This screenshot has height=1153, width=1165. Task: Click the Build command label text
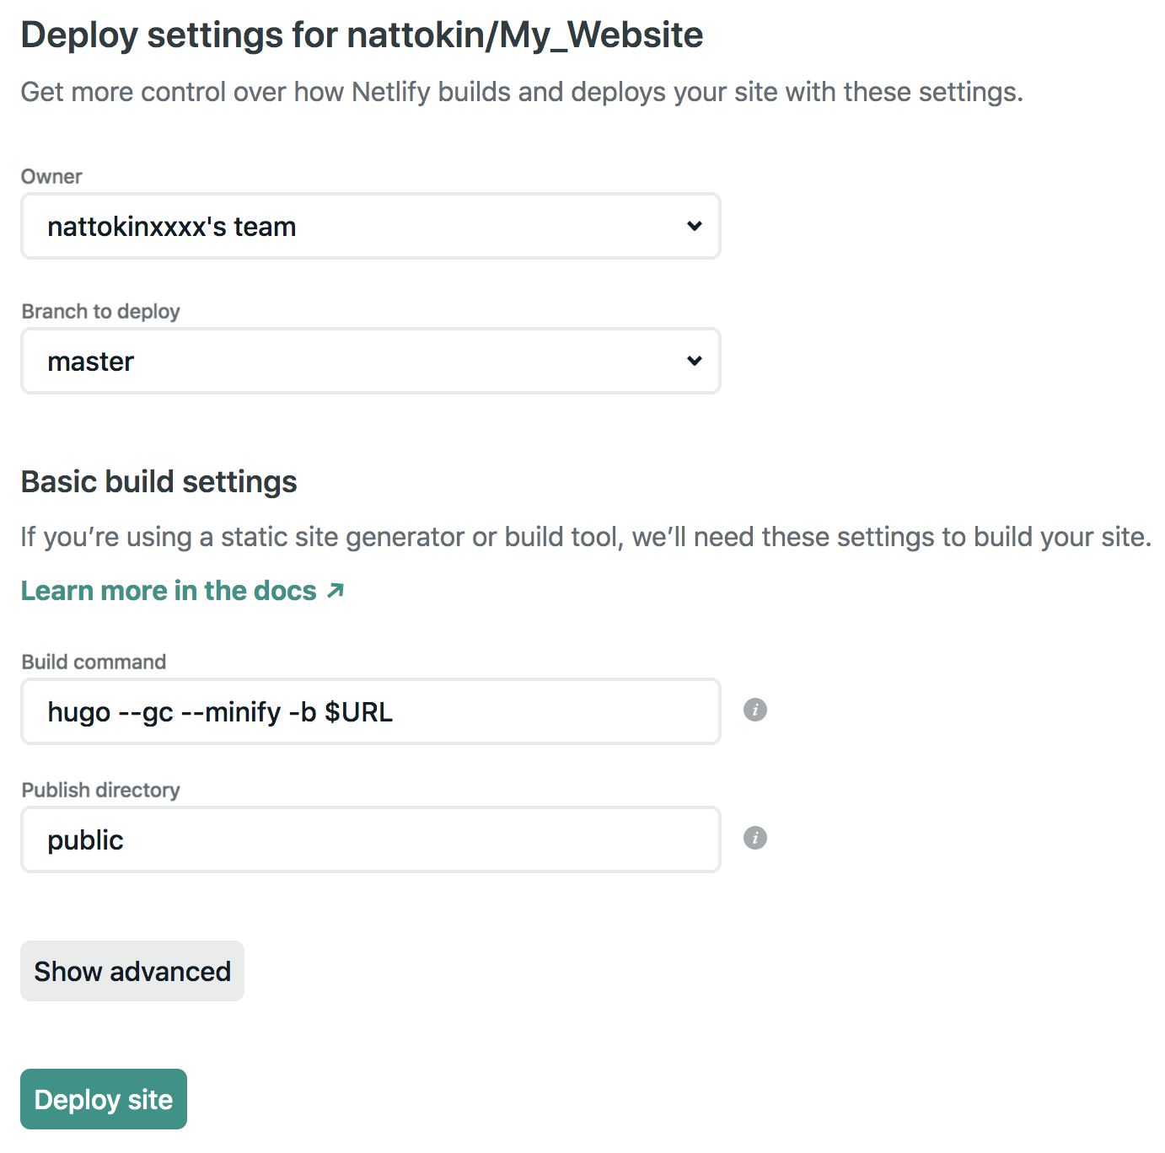94,662
